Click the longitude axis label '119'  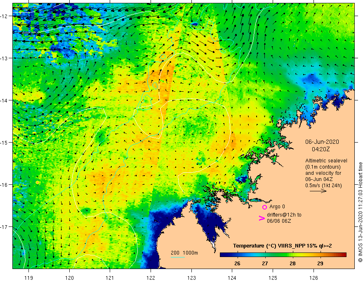[x=29, y=278]
